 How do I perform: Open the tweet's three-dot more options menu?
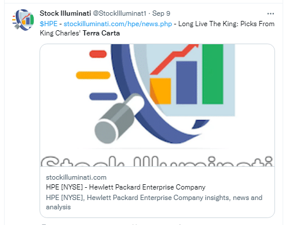270,13
